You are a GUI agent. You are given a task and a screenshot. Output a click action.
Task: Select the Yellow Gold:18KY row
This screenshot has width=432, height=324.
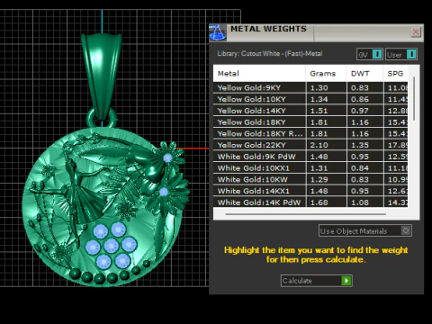(x=310, y=122)
